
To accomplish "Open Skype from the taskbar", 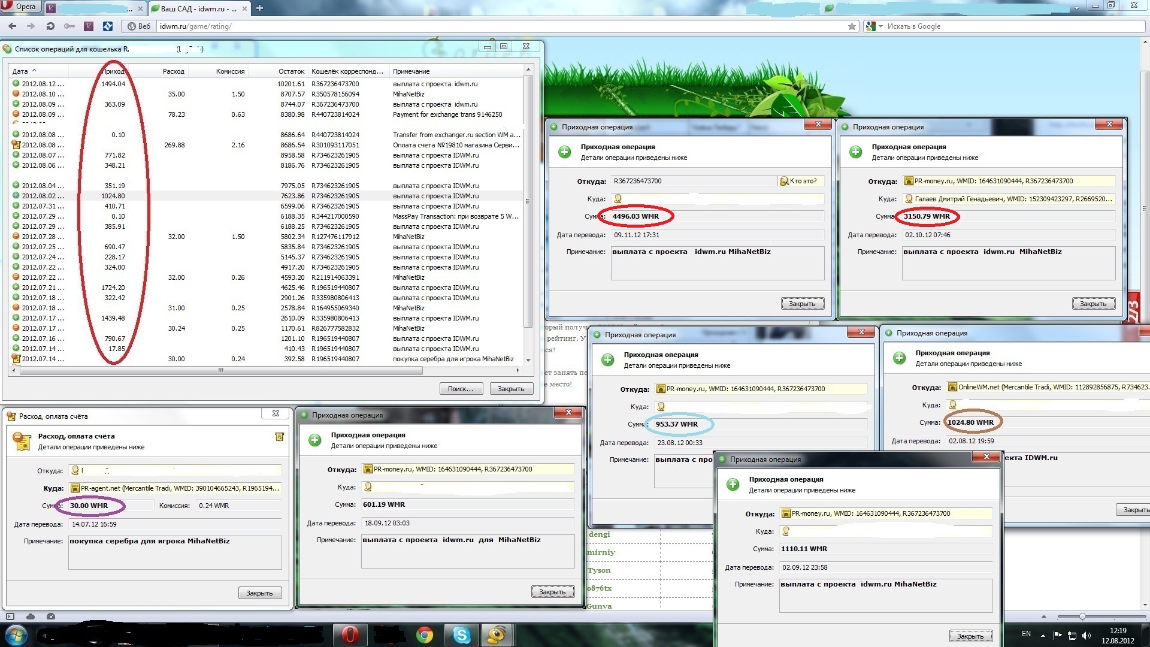I will 461,634.
